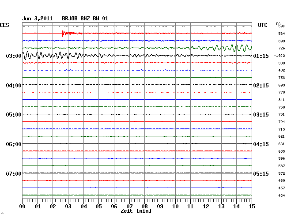287x218 pixels.
Task: Pick the DC value "758"
Action: (282, 107)
